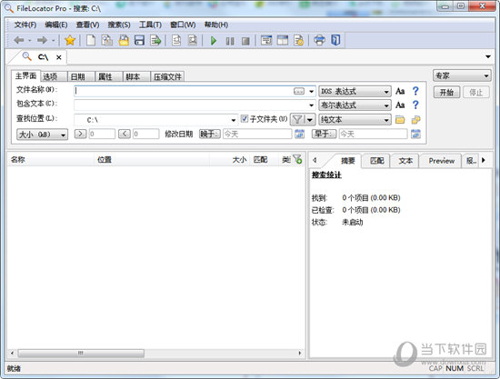This screenshot has width=500, height=379.
Task: Switch to the Preview tab in results pane
Action: 441,161
